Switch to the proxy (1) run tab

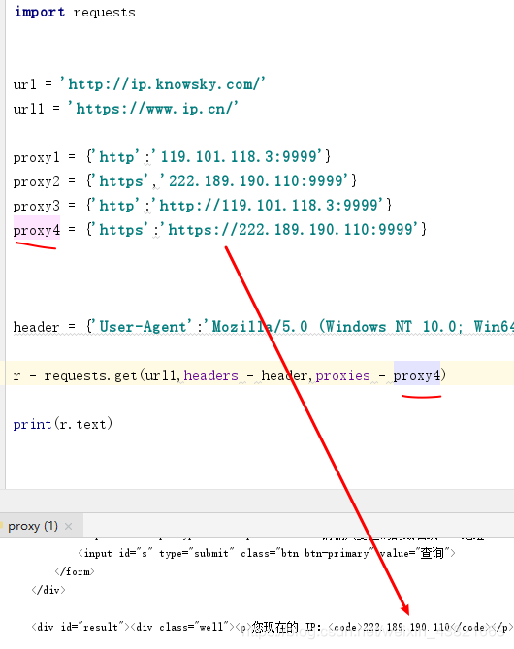[x=33, y=526]
